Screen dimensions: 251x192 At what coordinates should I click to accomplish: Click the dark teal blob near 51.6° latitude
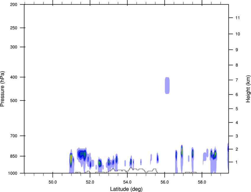tap(82, 154)
